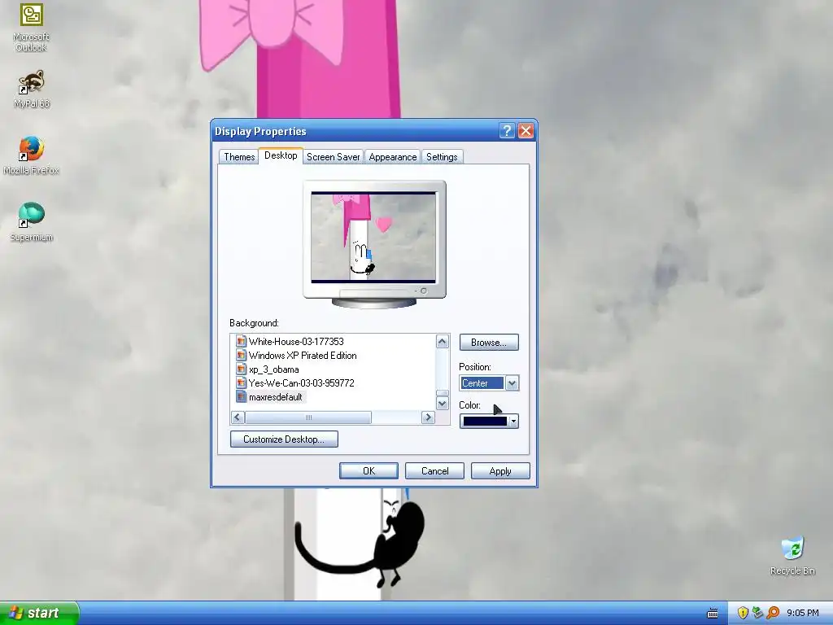Select xp_3_obama background
Image resolution: width=833 pixels, height=625 pixels.
coord(273,369)
